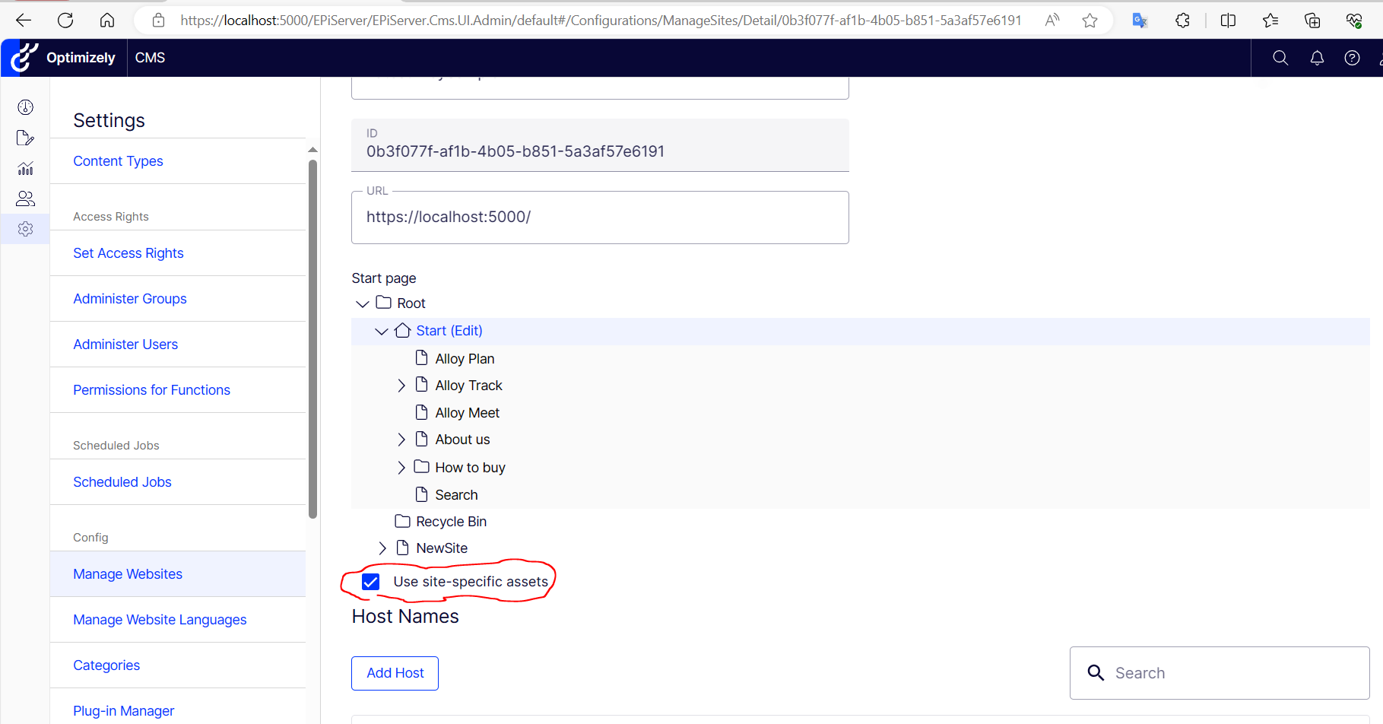Click the Add Host button
This screenshot has height=724, width=1383.
(395, 673)
